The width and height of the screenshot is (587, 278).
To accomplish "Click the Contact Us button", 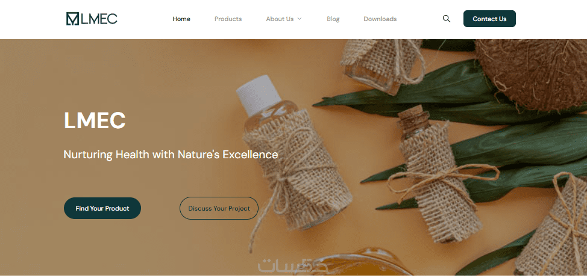I will pyautogui.click(x=489, y=19).
